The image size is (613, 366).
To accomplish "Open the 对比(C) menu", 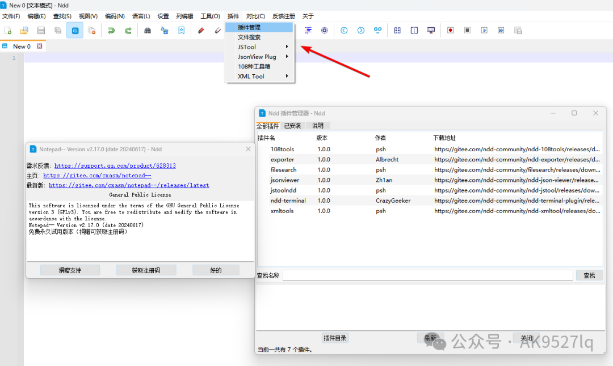I will click(255, 16).
